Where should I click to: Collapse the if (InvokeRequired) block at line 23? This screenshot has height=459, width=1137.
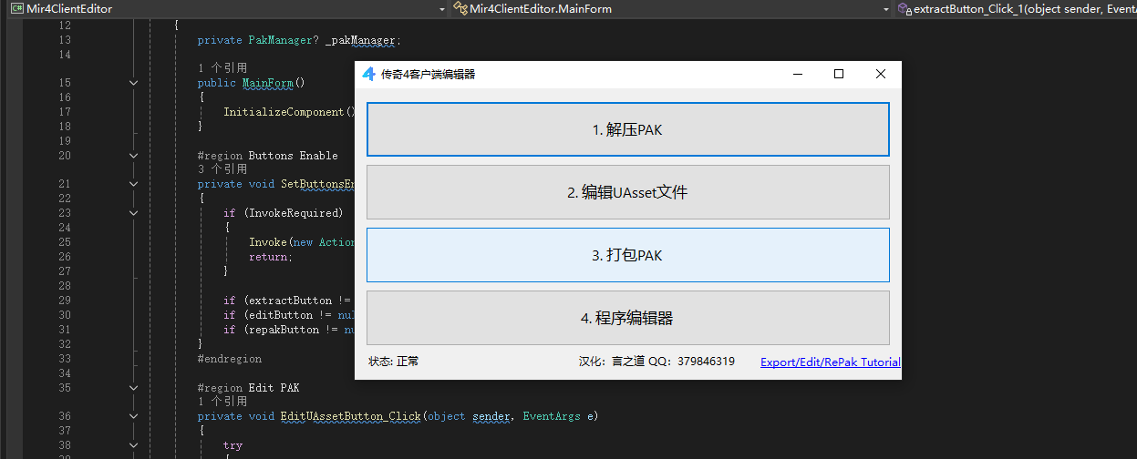(x=134, y=213)
